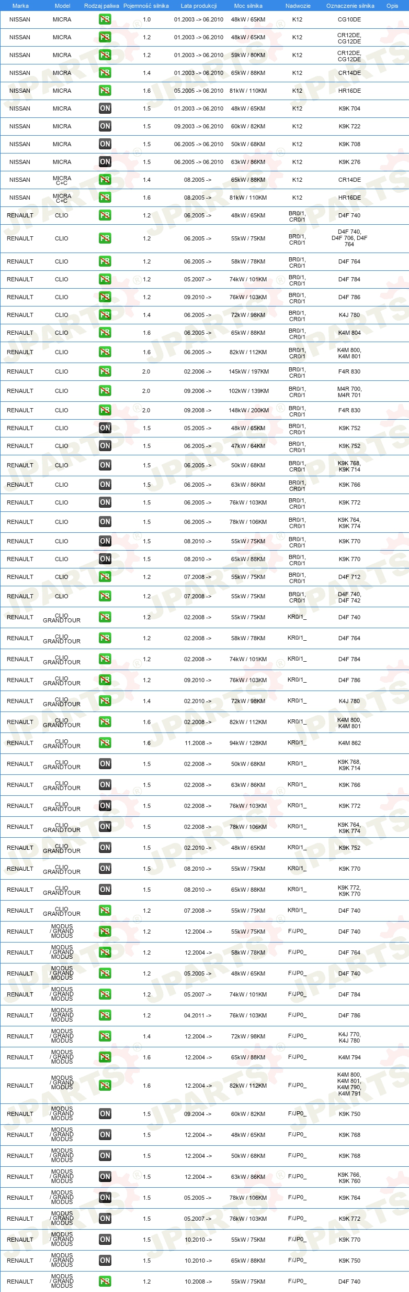
Task: Click PB icon in D4F 740, D4F 742 row
Action: [105, 596]
